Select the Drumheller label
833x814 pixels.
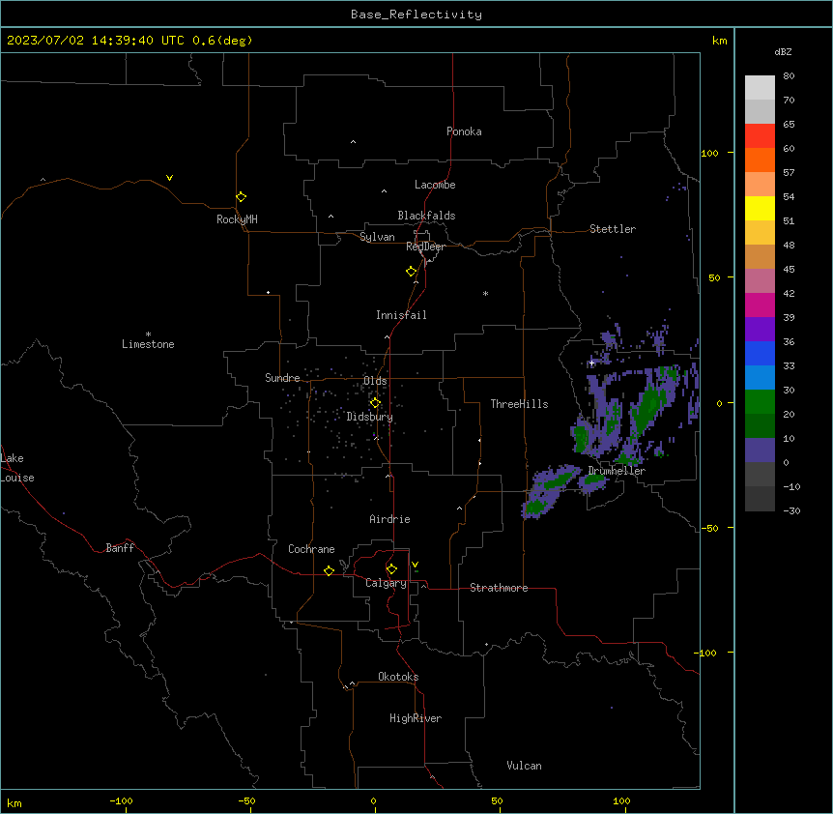tap(617, 471)
